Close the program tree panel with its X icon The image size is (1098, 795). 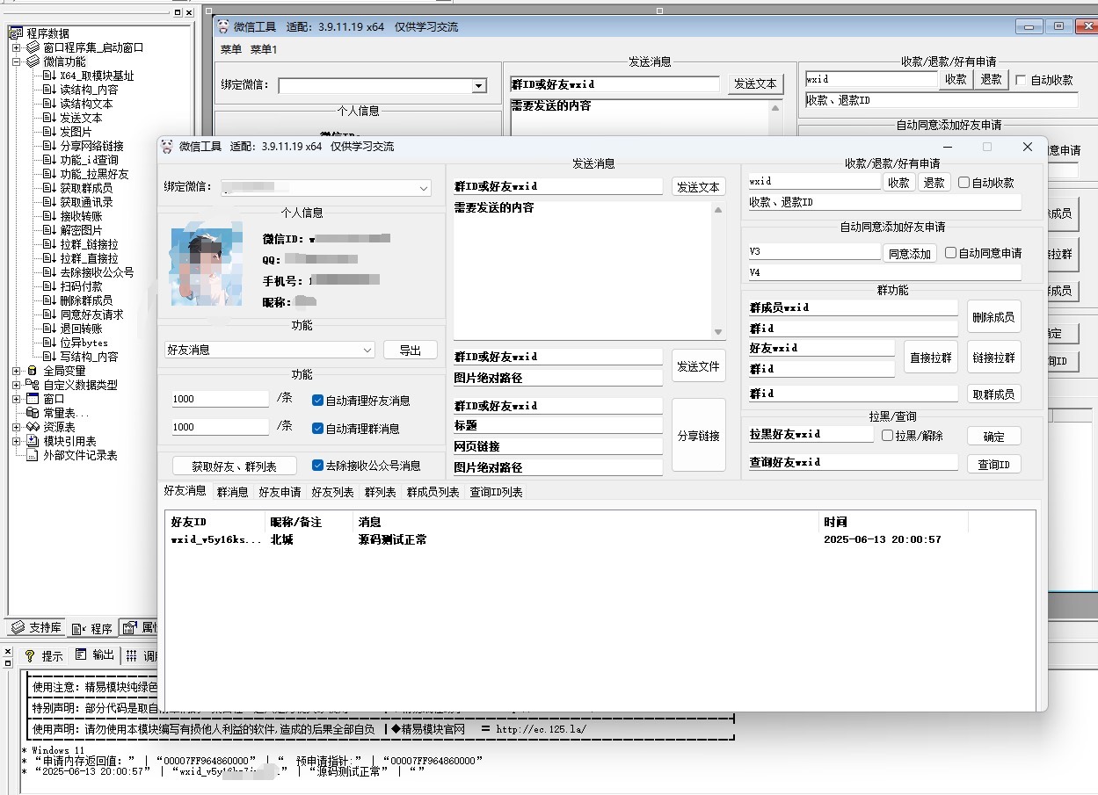click(x=190, y=12)
